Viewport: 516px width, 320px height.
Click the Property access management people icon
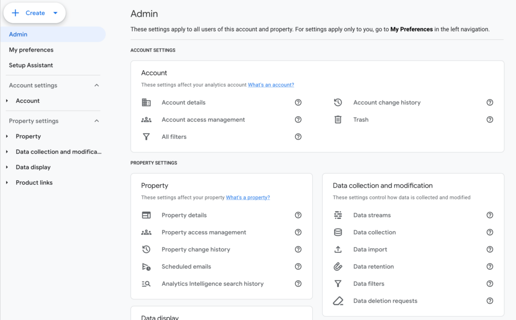(x=146, y=232)
